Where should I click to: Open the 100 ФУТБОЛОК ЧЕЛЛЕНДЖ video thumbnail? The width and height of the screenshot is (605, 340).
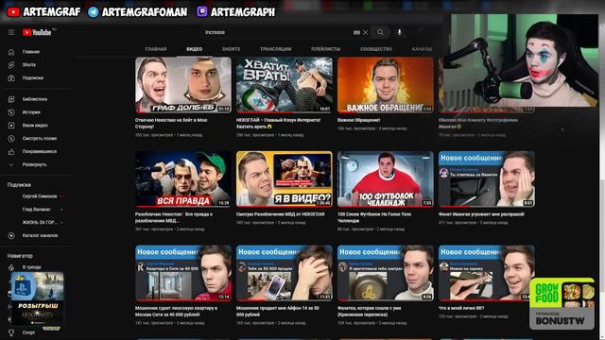click(x=386, y=178)
